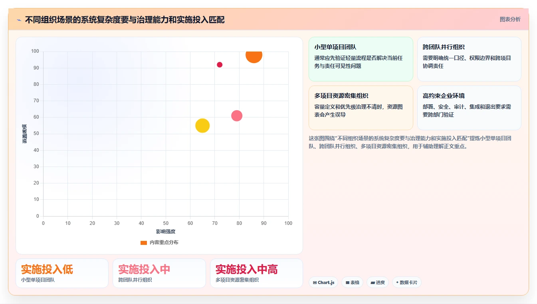Screen dimensions: 537x304
Task: Click the Chart.js tag chip
Action: pos(323,282)
